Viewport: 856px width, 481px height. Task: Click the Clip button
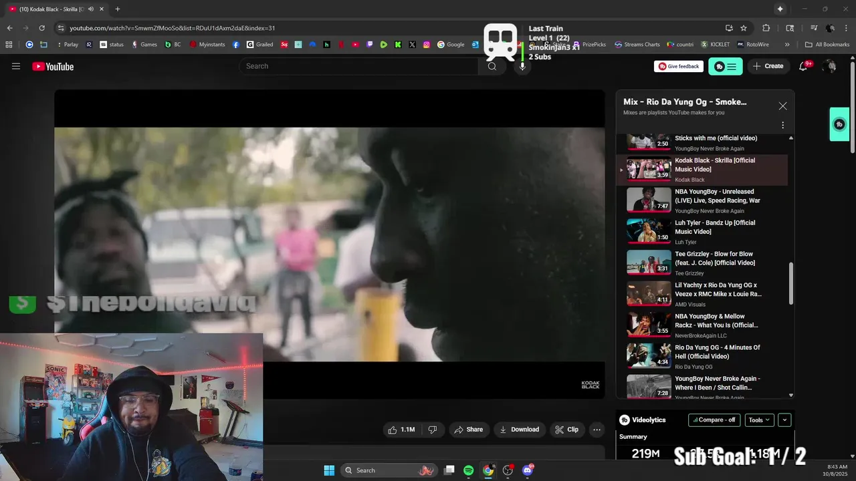566,430
